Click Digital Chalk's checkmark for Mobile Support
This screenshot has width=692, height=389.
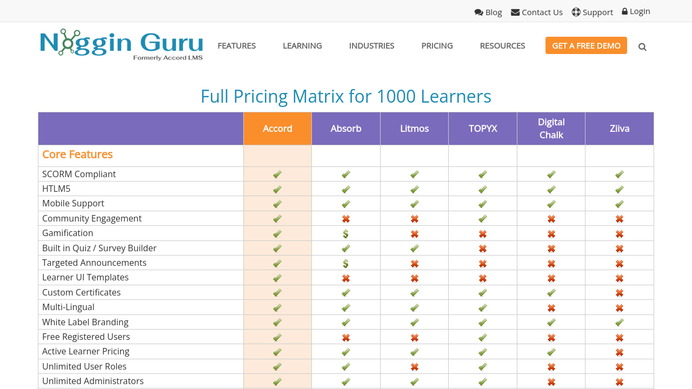point(551,204)
